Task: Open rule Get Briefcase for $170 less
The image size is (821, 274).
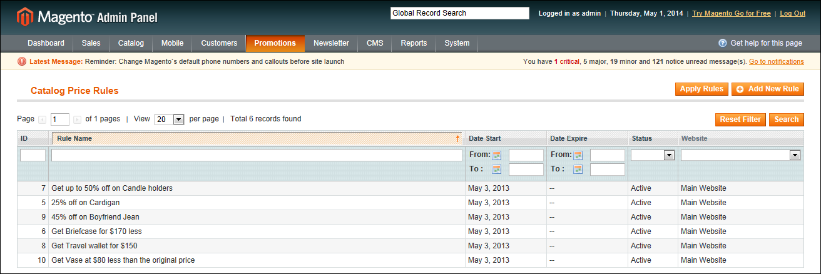Action: pyautogui.click(x=96, y=231)
